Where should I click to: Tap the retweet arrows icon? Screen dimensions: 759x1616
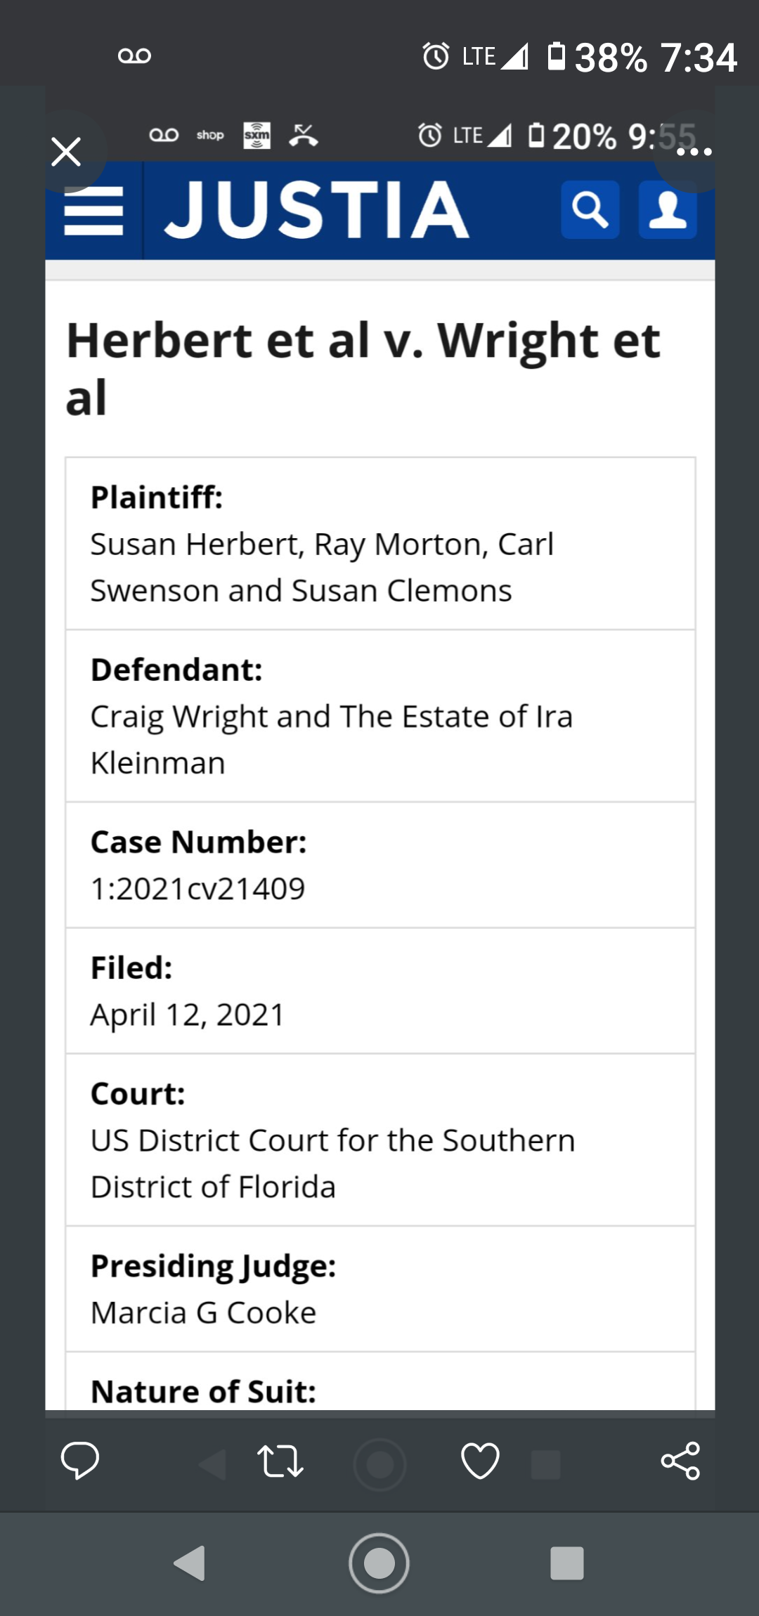click(x=280, y=1461)
